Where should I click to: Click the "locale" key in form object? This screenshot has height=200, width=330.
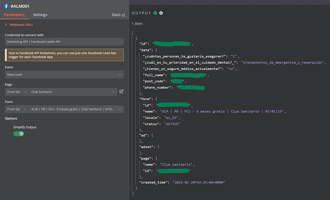point(151,118)
